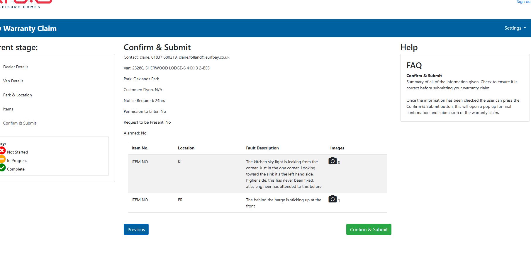Click the red Not Started status icon

point(2,151)
